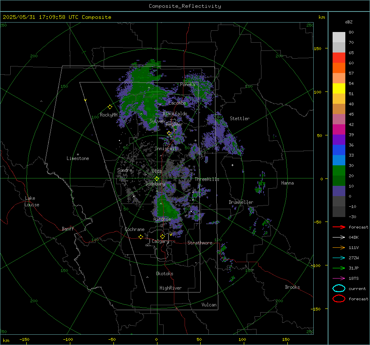
Task: Click the Vulcan label on map
Action: pyautogui.click(x=209, y=305)
